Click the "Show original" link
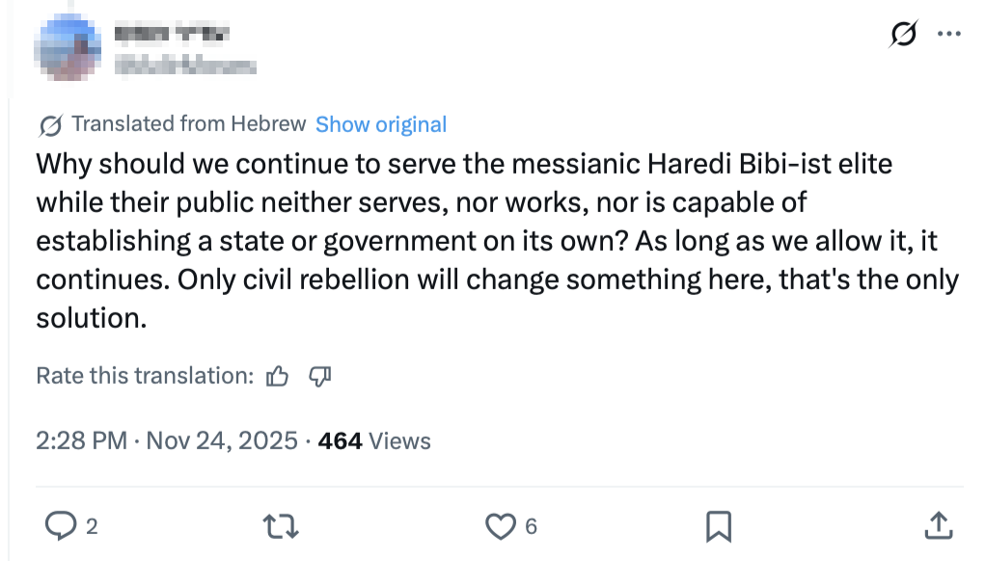986x561 pixels. click(381, 124)
